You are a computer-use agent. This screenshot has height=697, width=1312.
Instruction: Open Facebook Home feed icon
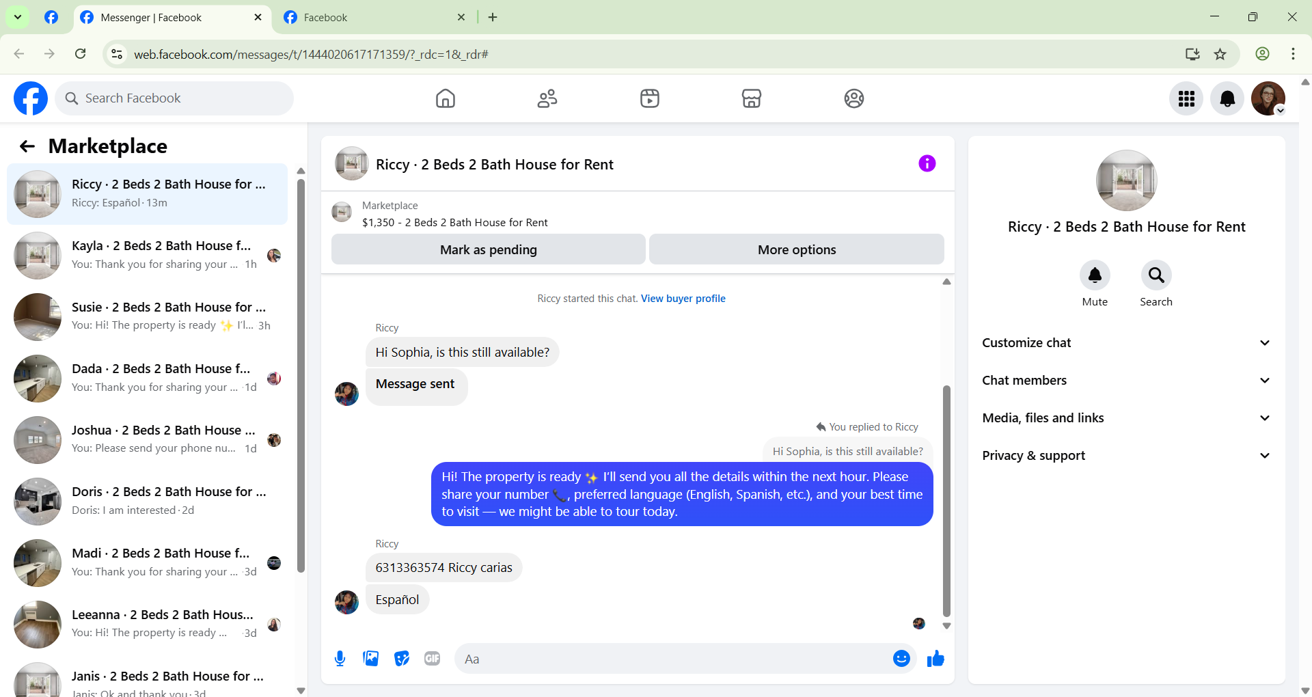[446, 98]
